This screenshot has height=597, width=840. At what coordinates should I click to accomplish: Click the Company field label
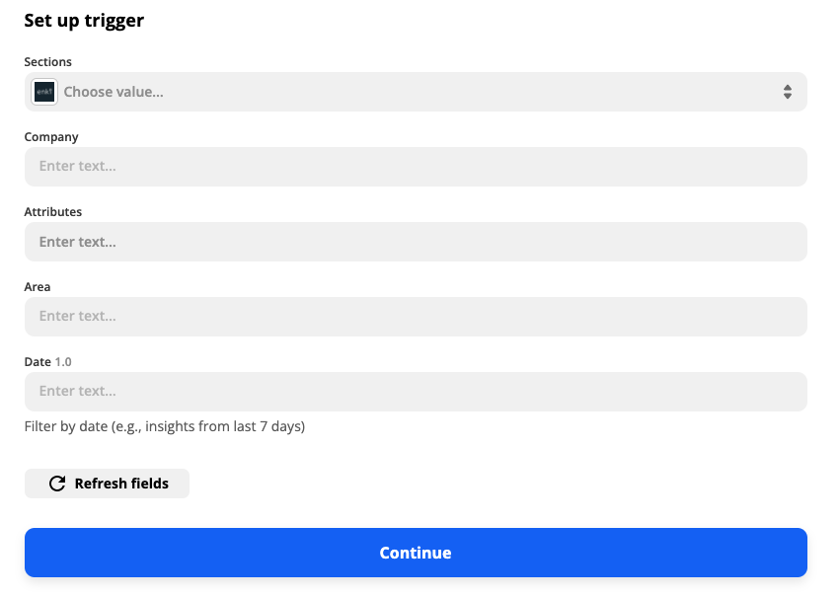[x=51, y=137]
